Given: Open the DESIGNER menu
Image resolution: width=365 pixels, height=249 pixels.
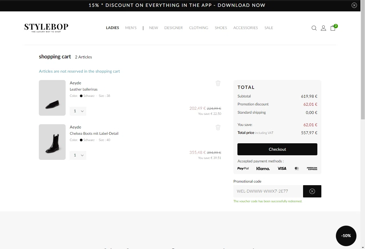Looking at the screenshot, I should [x=174, y=28].
